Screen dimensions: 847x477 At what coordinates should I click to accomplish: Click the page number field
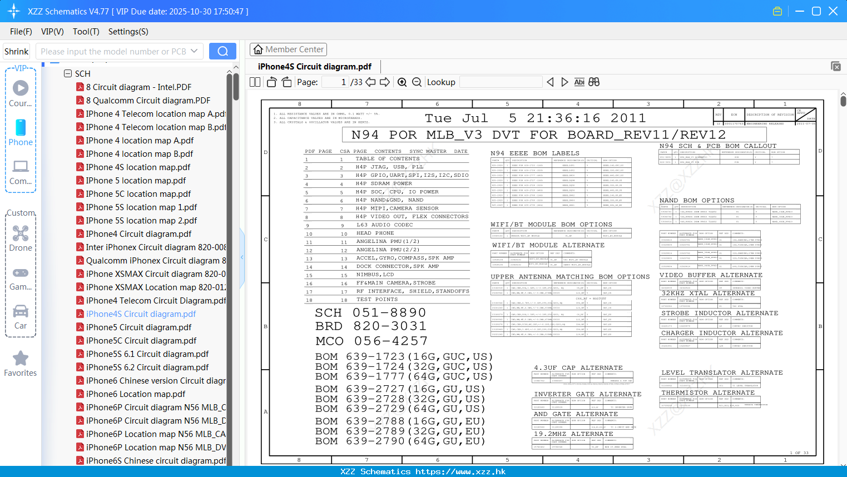click(x=335, y=82)
